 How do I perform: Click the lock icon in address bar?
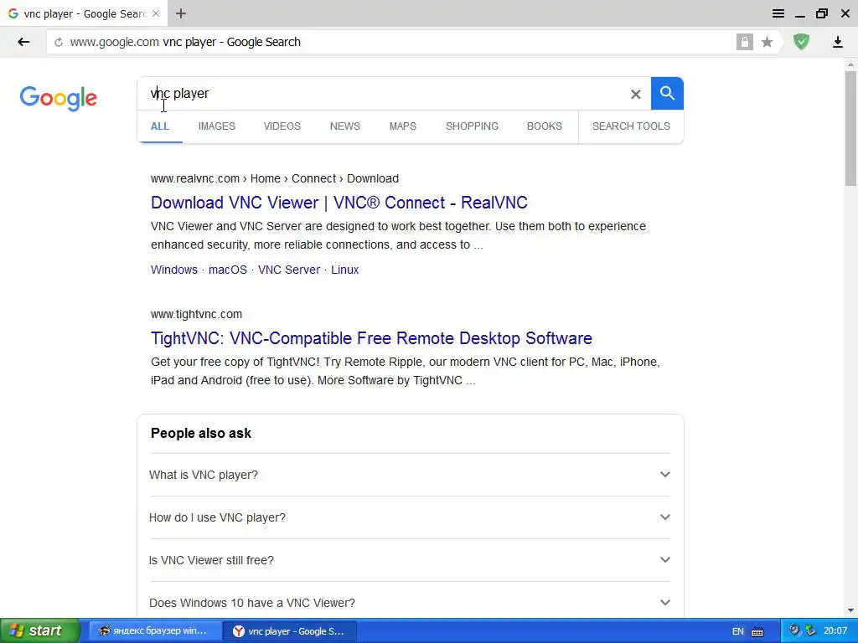point(744,42)
